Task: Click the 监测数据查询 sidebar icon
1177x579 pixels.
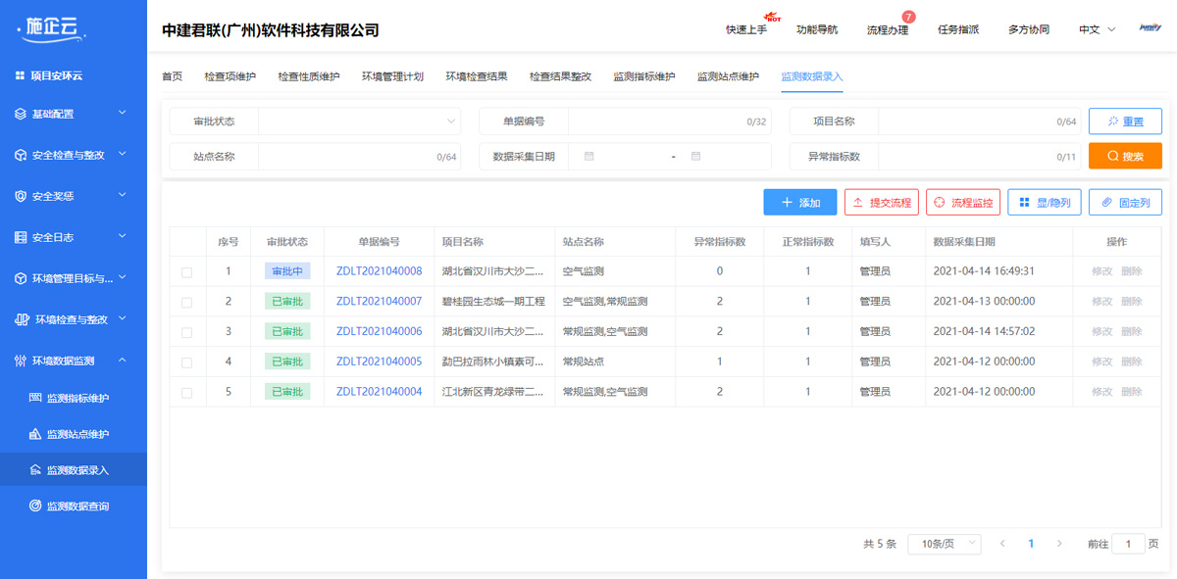Action: coord(36,507)
